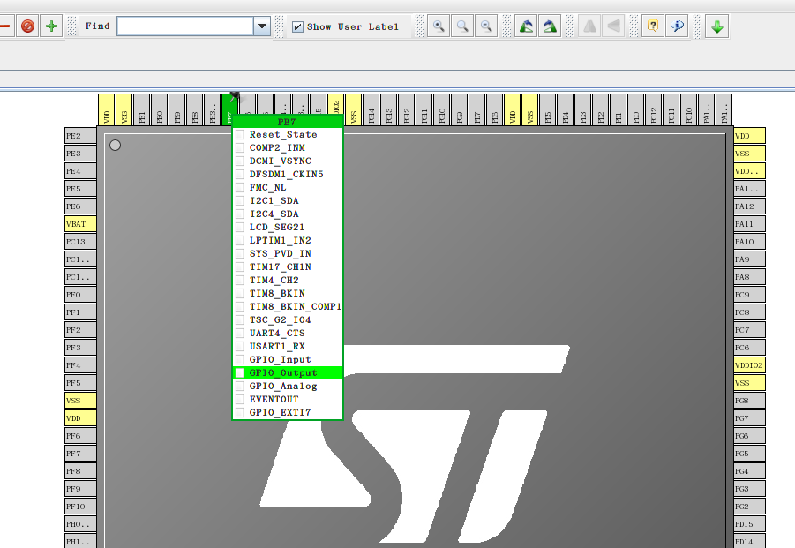Click the yellow question mark help icon

[x=652, y=26]
